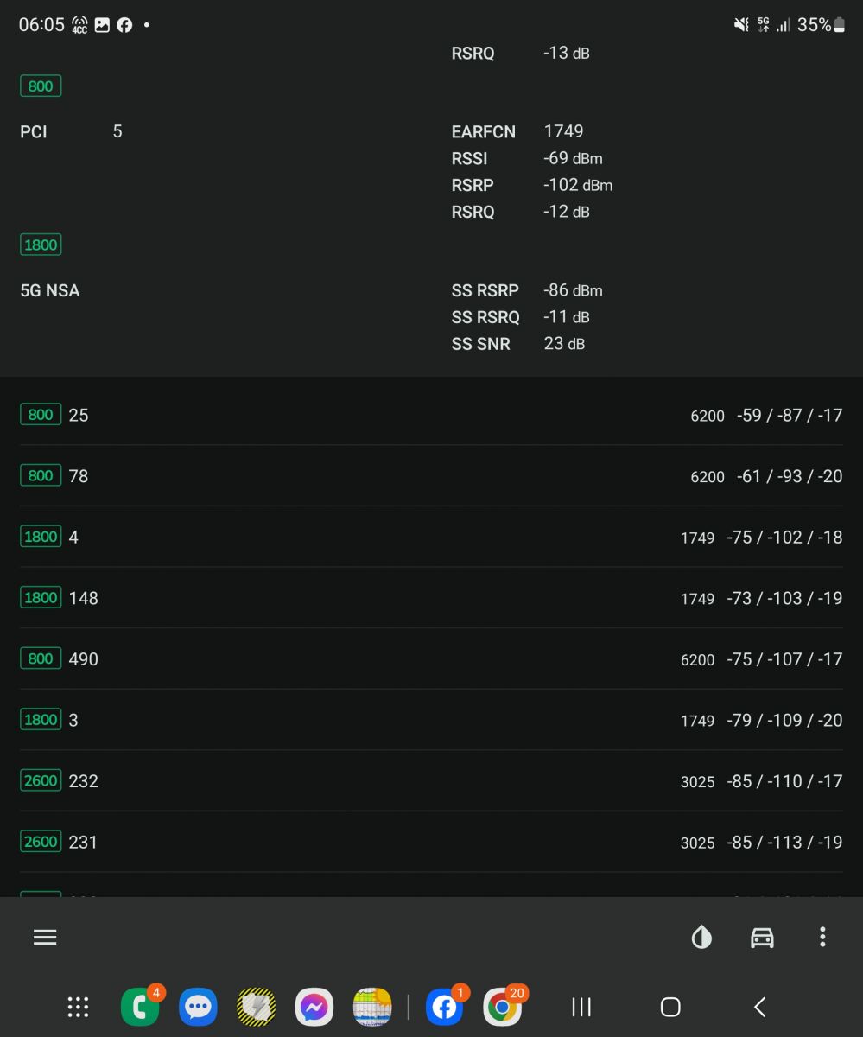
Task: Open the hamburger menu in bottom bar
Action: pos(45,937)
